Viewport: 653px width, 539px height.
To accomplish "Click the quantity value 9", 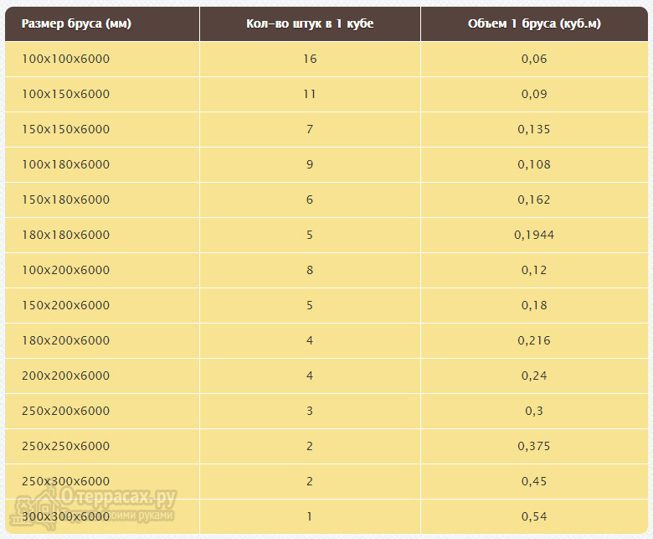I will pyautogui.click(x=310, y=164).
